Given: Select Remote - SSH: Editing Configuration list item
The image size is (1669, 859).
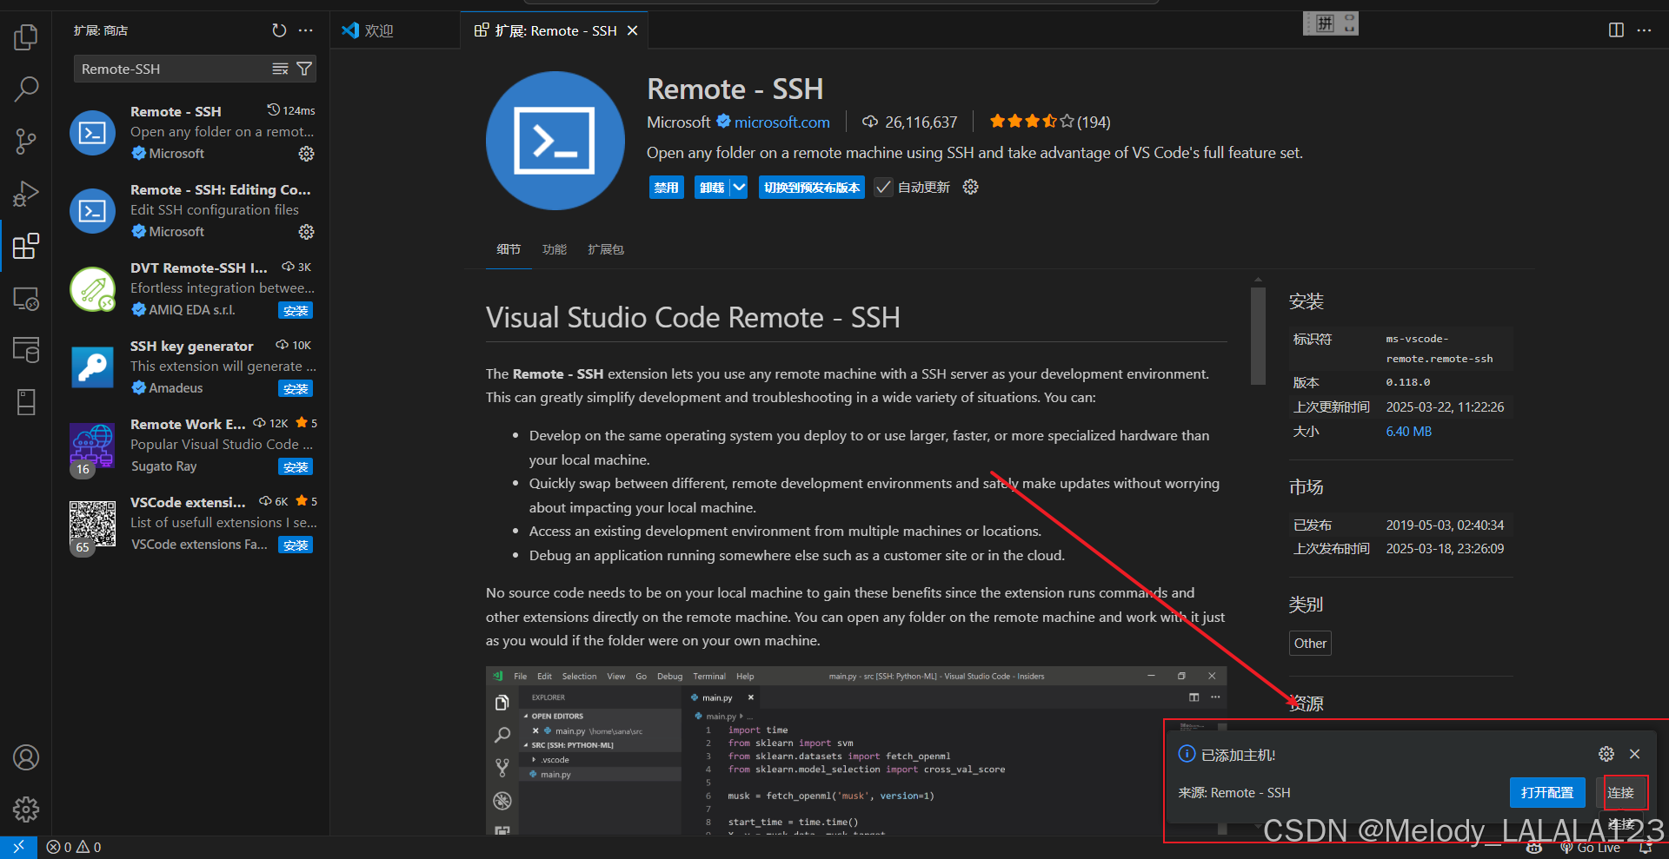Looking at the screenshot, I should [192, 210].
